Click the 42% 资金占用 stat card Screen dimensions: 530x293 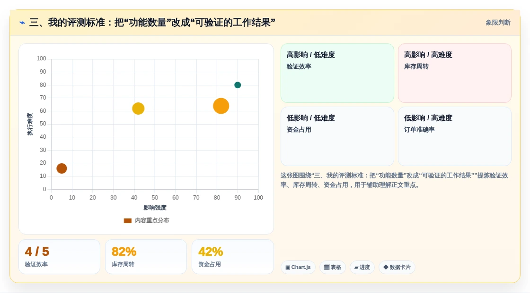[x=232, y=257]
